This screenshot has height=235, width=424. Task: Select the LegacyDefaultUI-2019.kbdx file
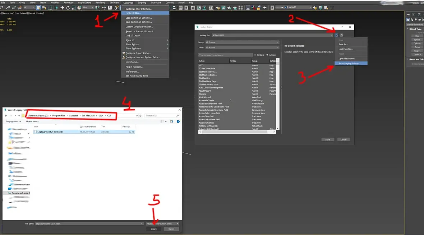(84, 132)
